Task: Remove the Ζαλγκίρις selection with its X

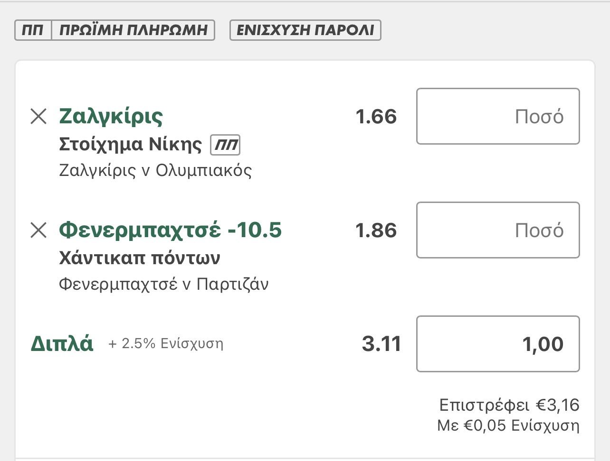Action: point(38,116)
